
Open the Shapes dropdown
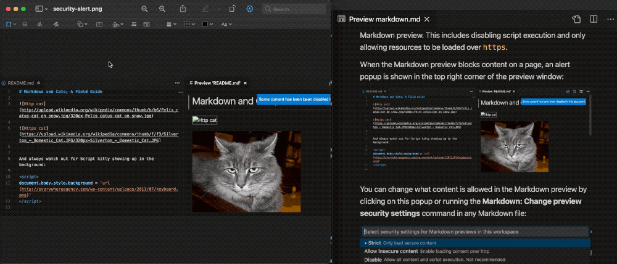(82, 25)
